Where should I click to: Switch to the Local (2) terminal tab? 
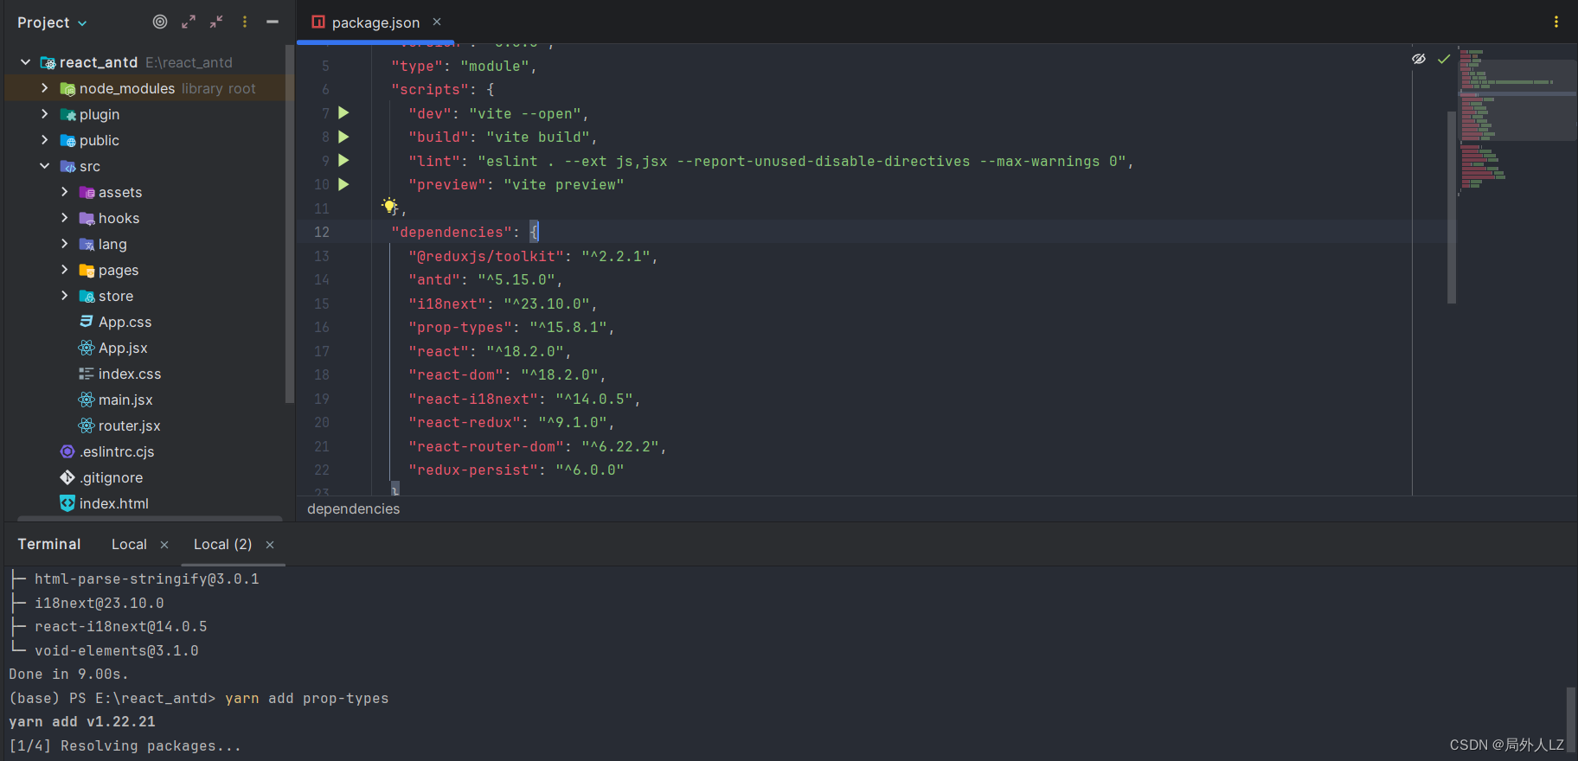(x=222, y=545)
